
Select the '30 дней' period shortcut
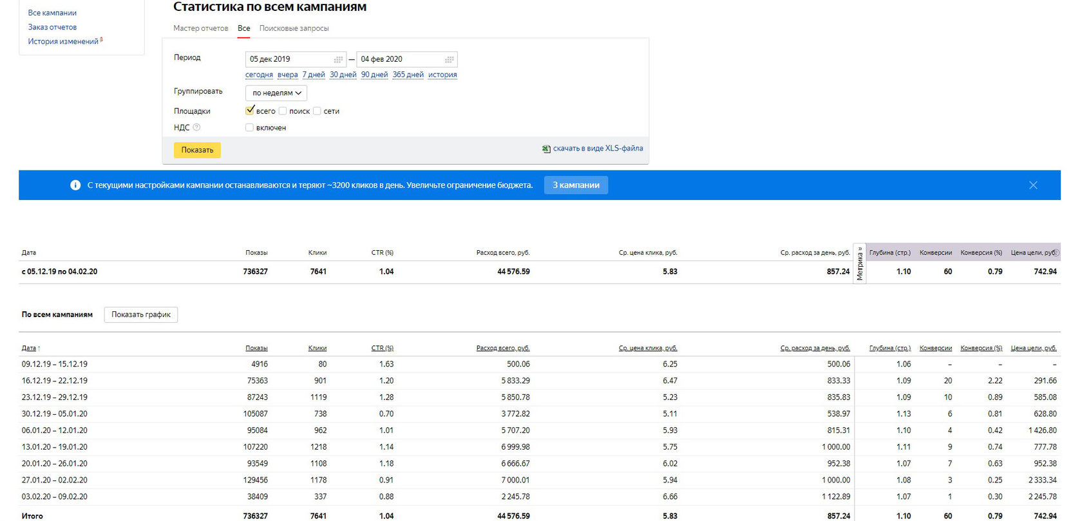click(343, 75)
